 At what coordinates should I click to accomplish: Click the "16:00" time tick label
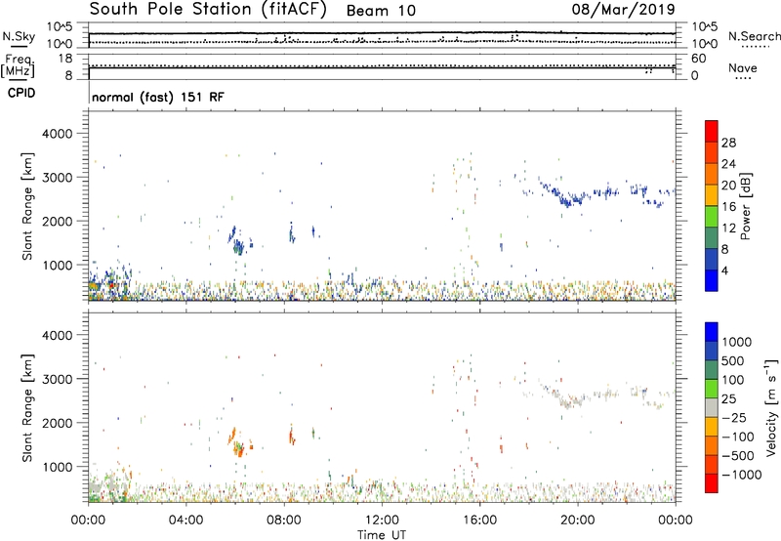point(479,520)
